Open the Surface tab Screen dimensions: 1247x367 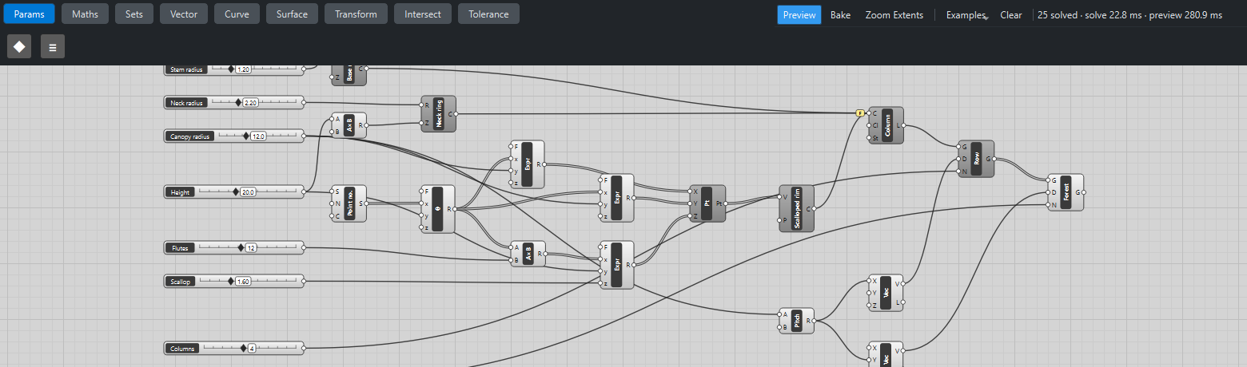click(292, 14)
